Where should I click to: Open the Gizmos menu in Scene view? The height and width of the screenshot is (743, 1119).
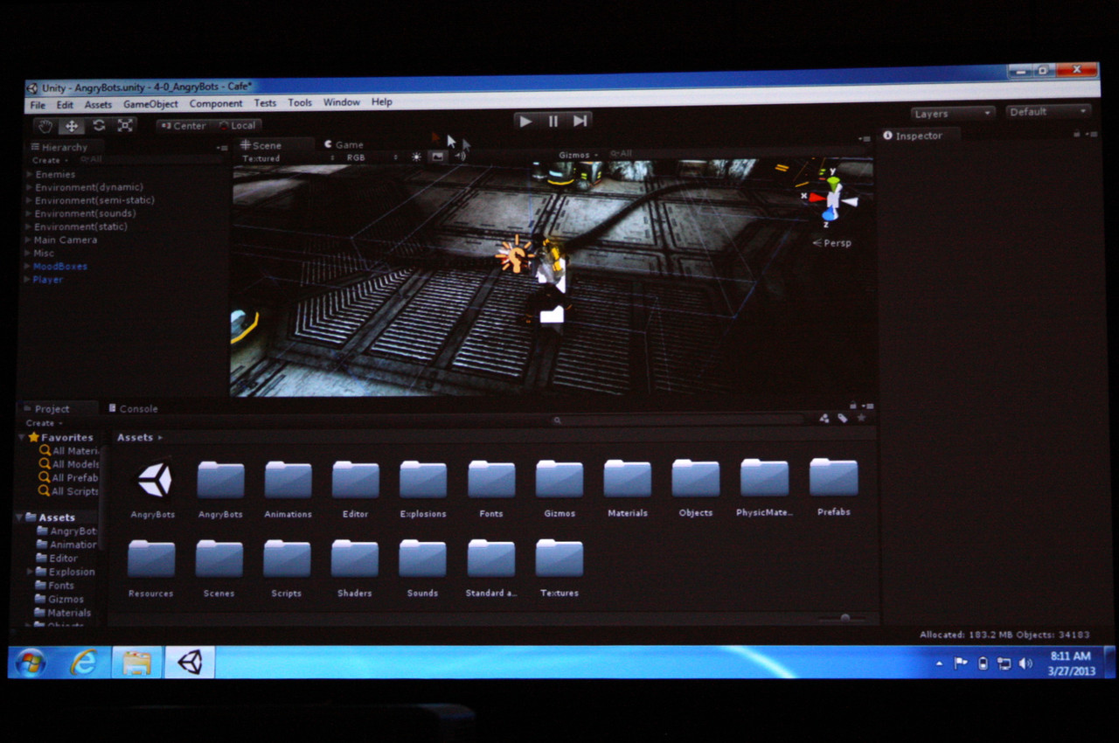(x=577, y=156)
